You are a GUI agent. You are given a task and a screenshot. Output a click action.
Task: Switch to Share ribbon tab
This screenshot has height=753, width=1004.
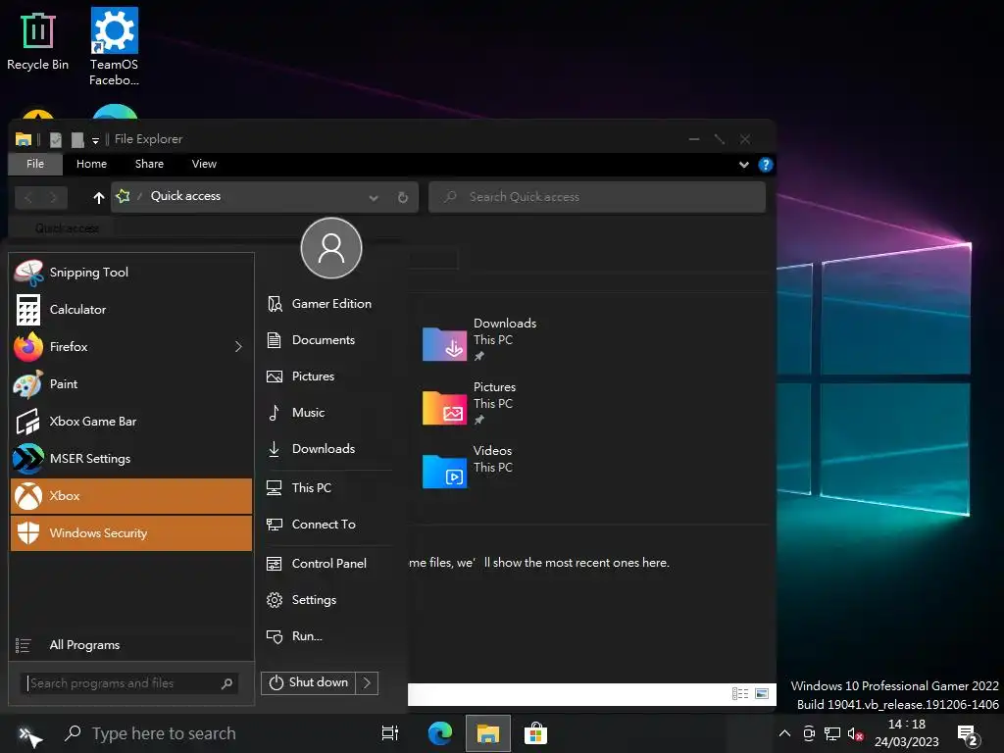149,164
